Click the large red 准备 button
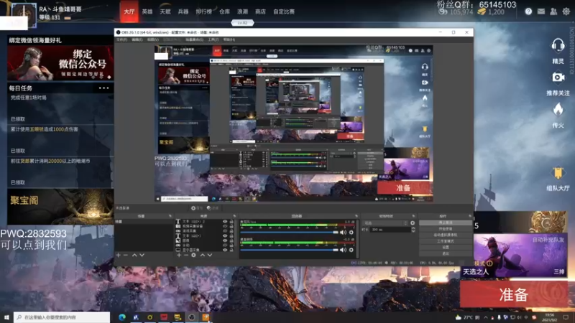The image size is (575, 323). point(514,294)
